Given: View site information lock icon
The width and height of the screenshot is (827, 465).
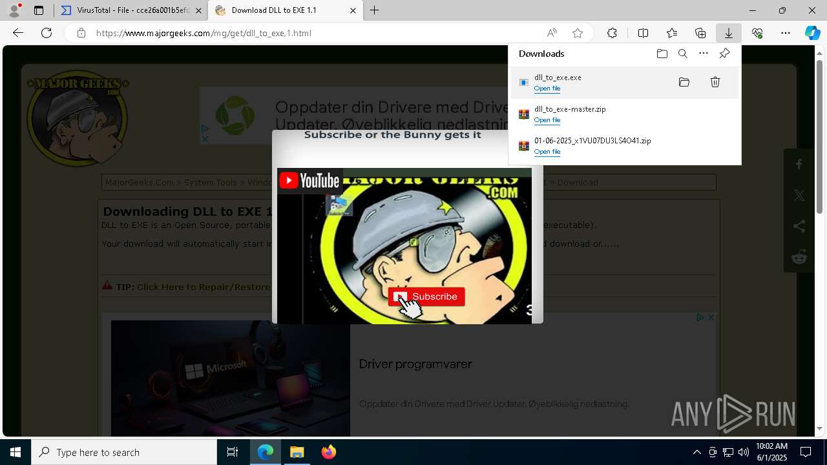Looking at the screenshot, I should click(81, 33).
